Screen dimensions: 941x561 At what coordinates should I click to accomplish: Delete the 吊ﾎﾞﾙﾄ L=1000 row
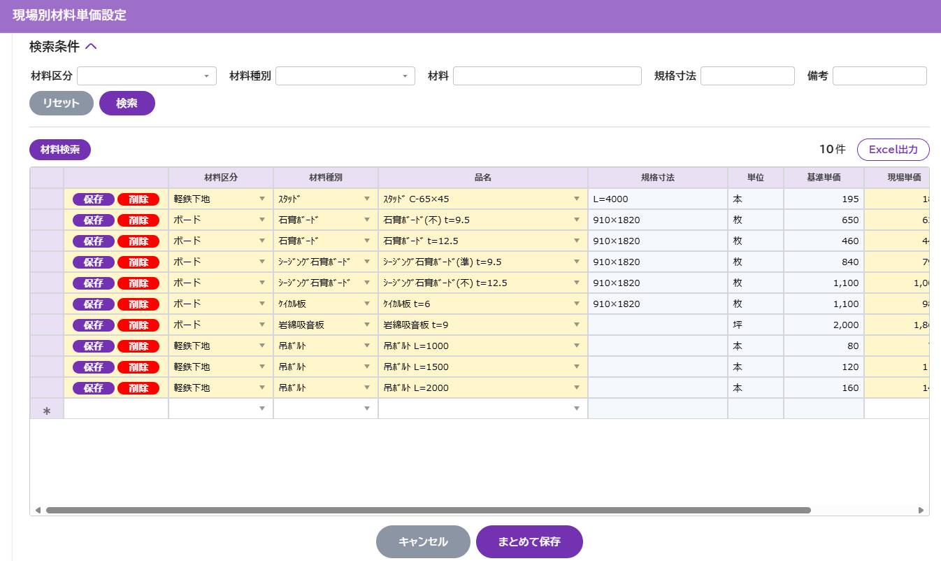point(138,346)
